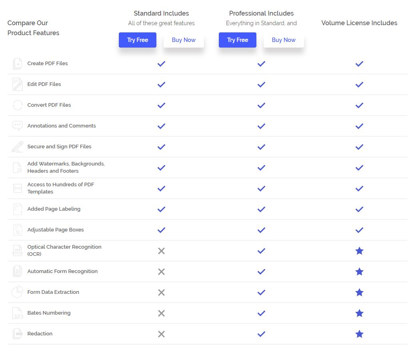The width and height of the screenshot is (408, 345).
Task: Click Standard X mark for Bates Numbering
Action: click(161, 313)
